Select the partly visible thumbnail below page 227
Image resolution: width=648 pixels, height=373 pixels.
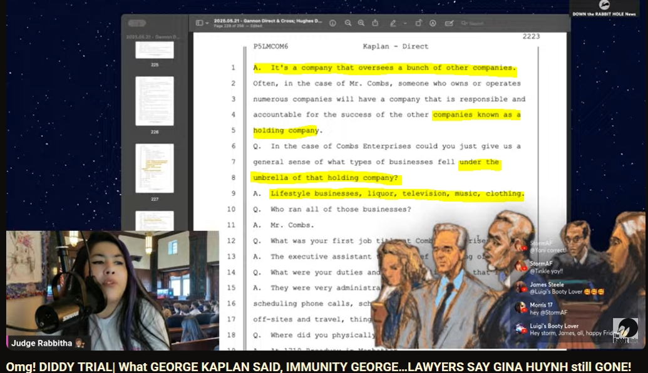coord(155,220)
